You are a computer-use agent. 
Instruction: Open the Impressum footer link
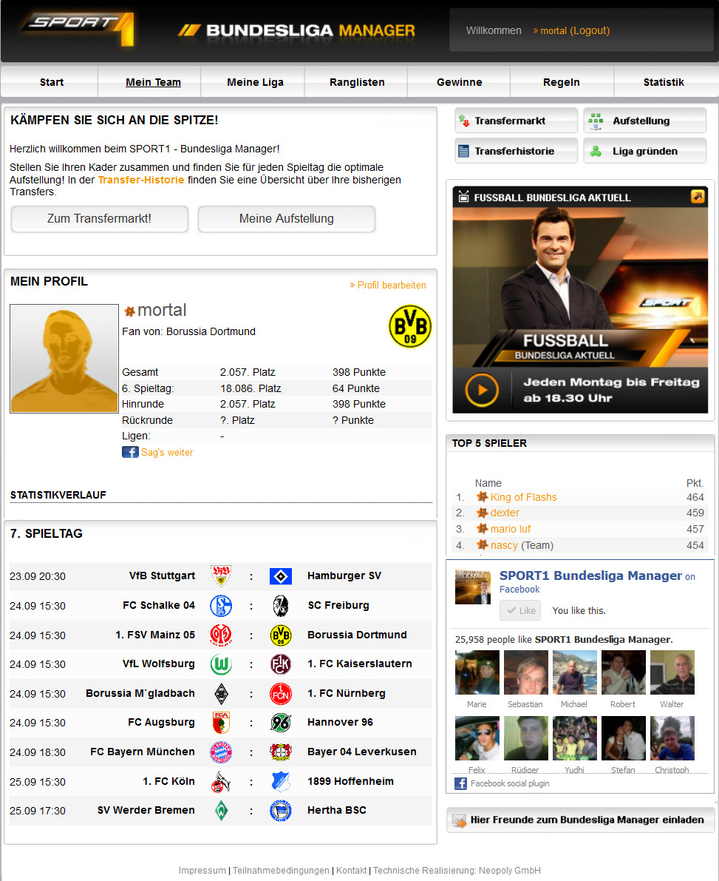coord(202,871)
